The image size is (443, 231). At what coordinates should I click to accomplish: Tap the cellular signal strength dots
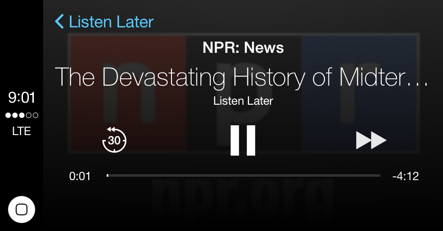pos(22,115)
